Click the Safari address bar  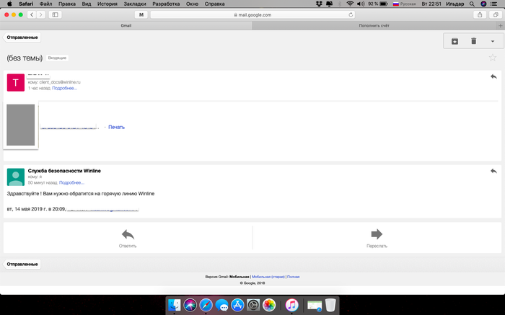(252, 14)
